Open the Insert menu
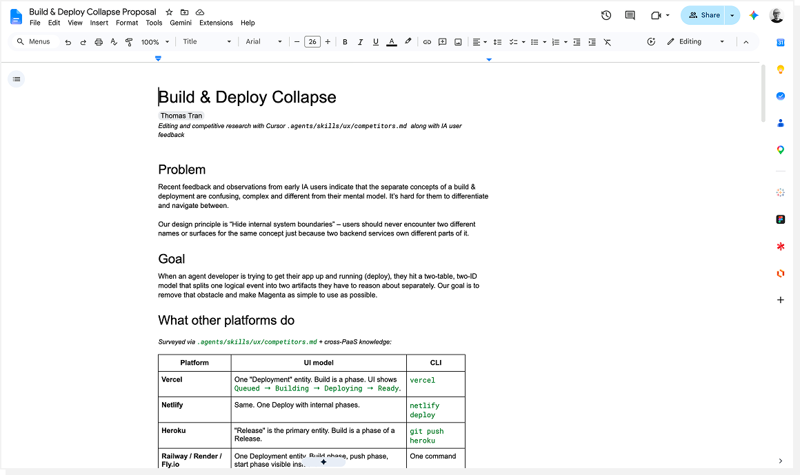 (99, 23)
